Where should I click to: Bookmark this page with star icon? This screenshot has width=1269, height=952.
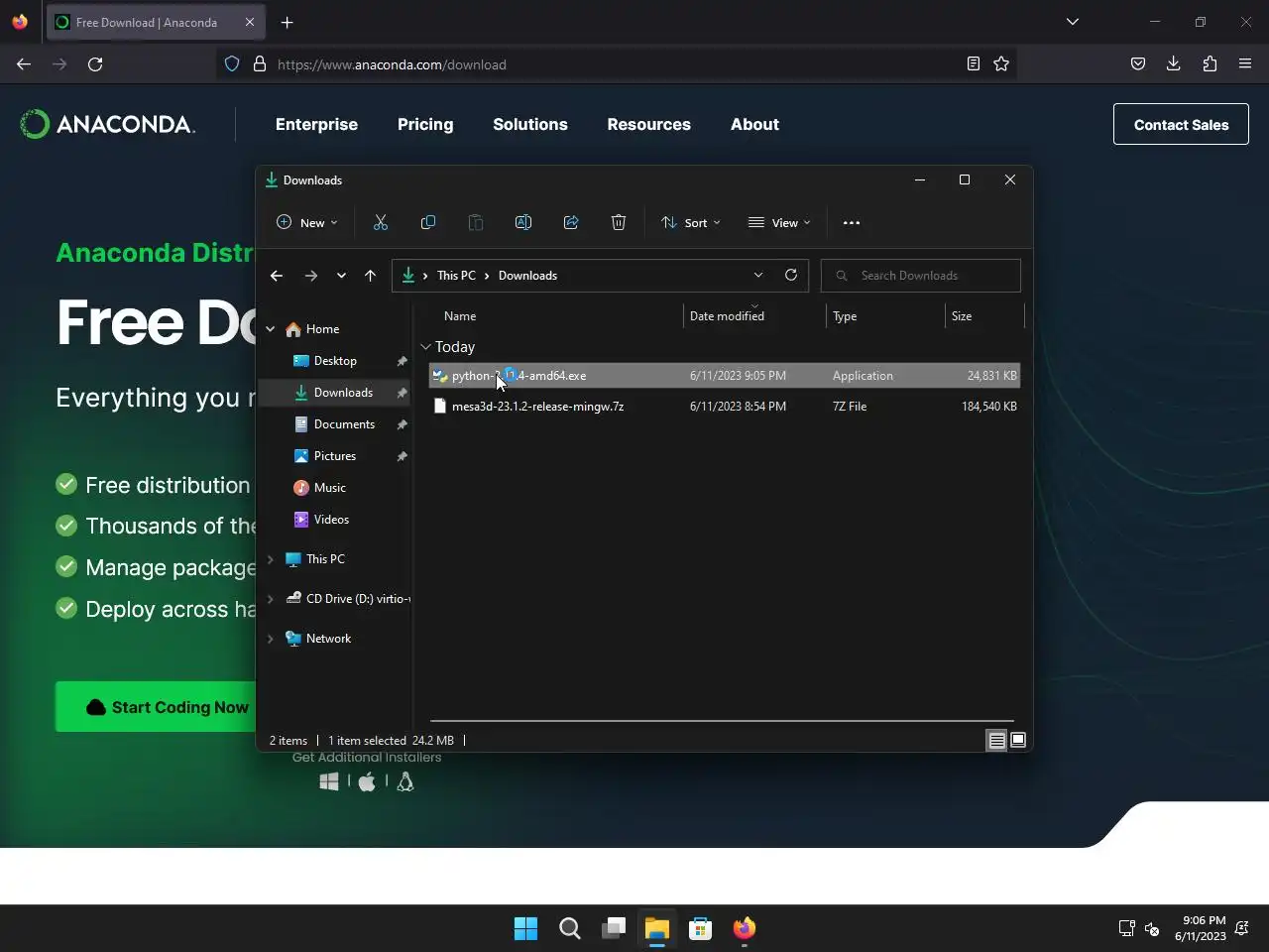click(1001, 64)
